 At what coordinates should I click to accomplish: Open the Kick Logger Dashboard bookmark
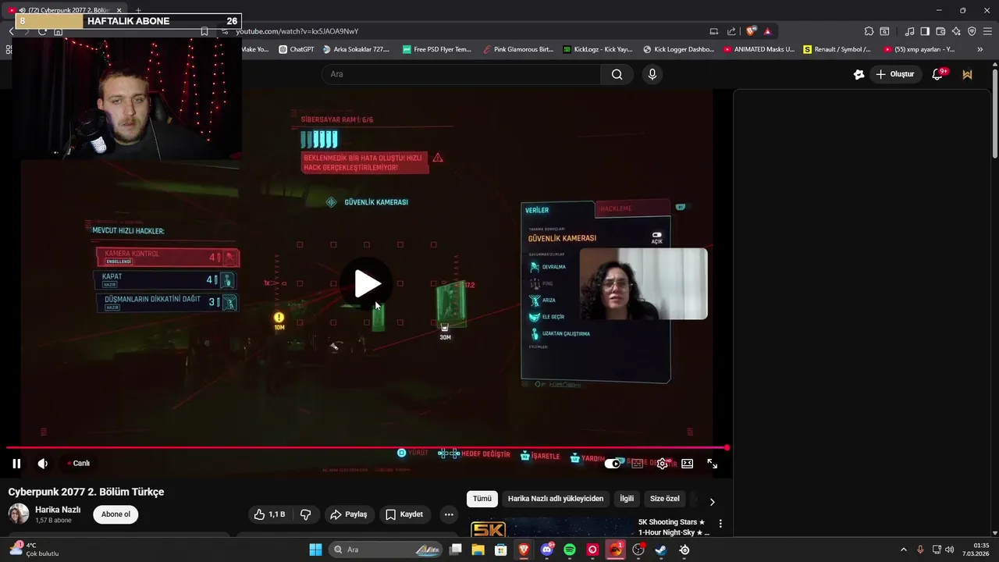678,49
